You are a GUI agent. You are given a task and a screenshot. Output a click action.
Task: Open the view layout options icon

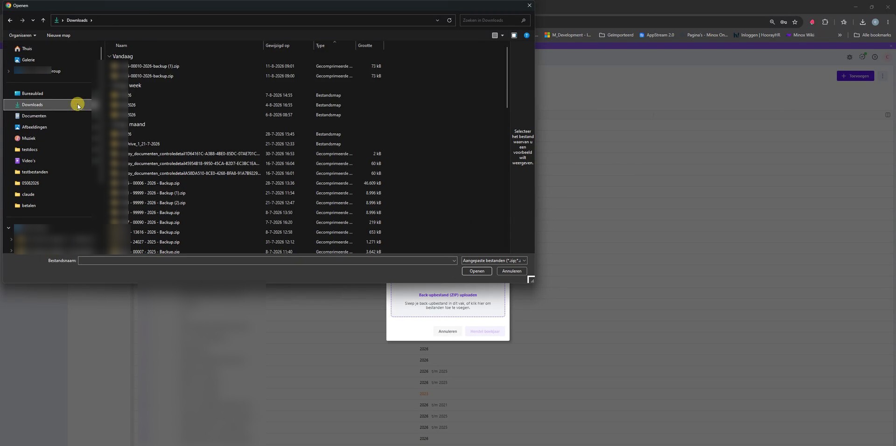tap(495, 35)
